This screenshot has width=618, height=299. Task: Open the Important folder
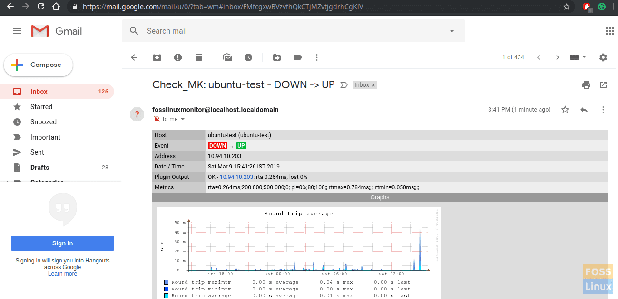pyautogui.click(x=57, y=137)
